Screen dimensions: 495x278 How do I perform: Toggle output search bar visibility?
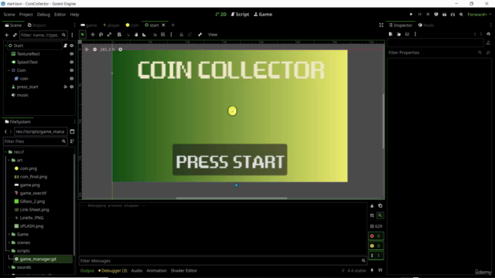[380, 215]
